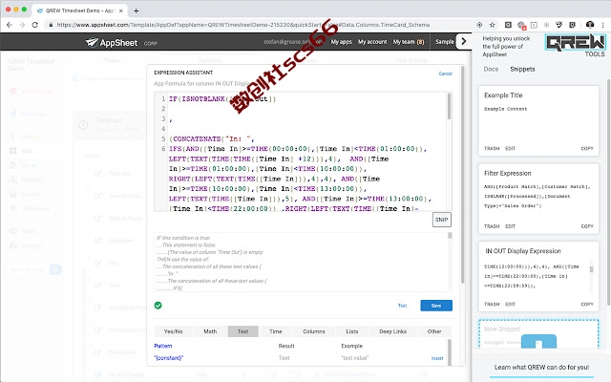Viewport: 611px width, 382px height.
Task: Click the QREW Tools logo
Action: click(x=575, y=45)
